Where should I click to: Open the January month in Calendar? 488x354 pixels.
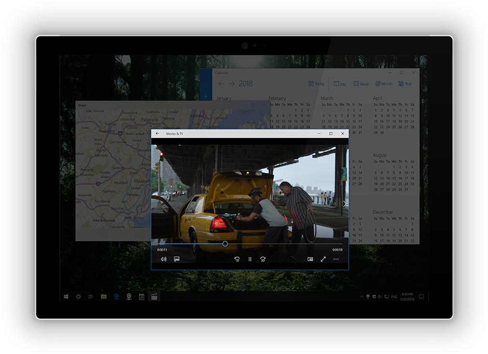click(x=224, y=98)
